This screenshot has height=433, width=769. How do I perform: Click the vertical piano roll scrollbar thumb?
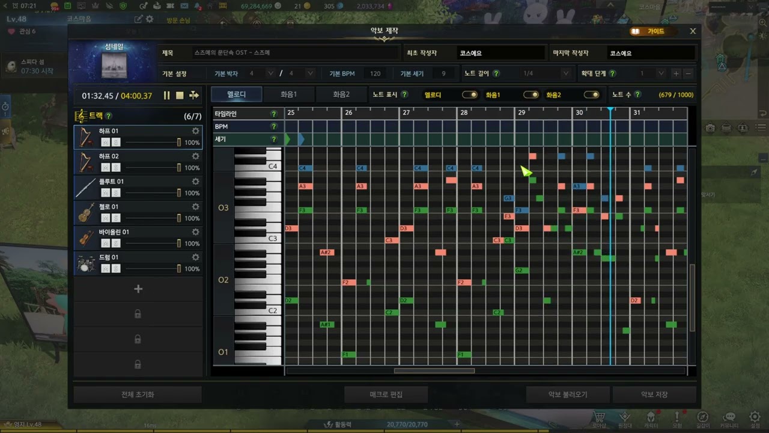click(692, 298)
